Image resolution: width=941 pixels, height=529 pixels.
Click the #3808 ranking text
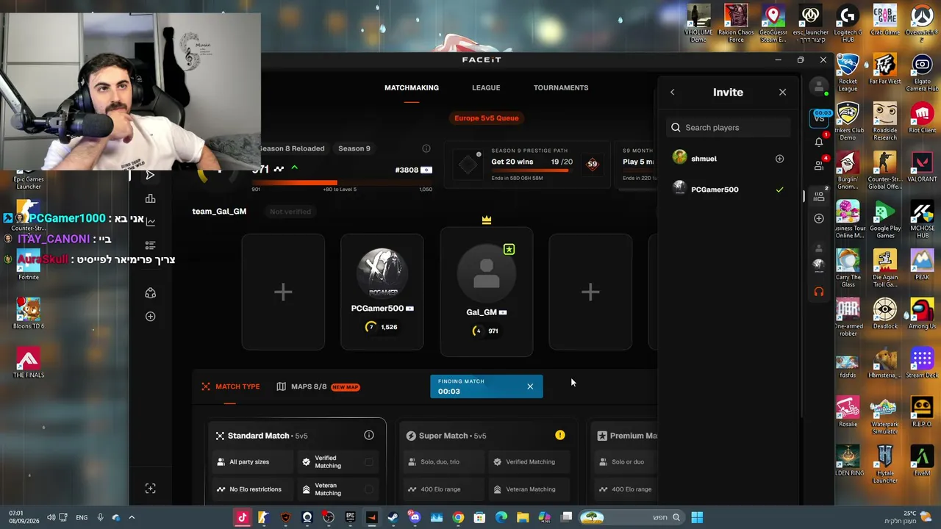(x=407, y=170)
